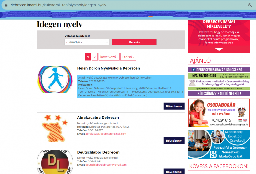Click the következő pagination link
256x174 pixels.
pos(109,57)
